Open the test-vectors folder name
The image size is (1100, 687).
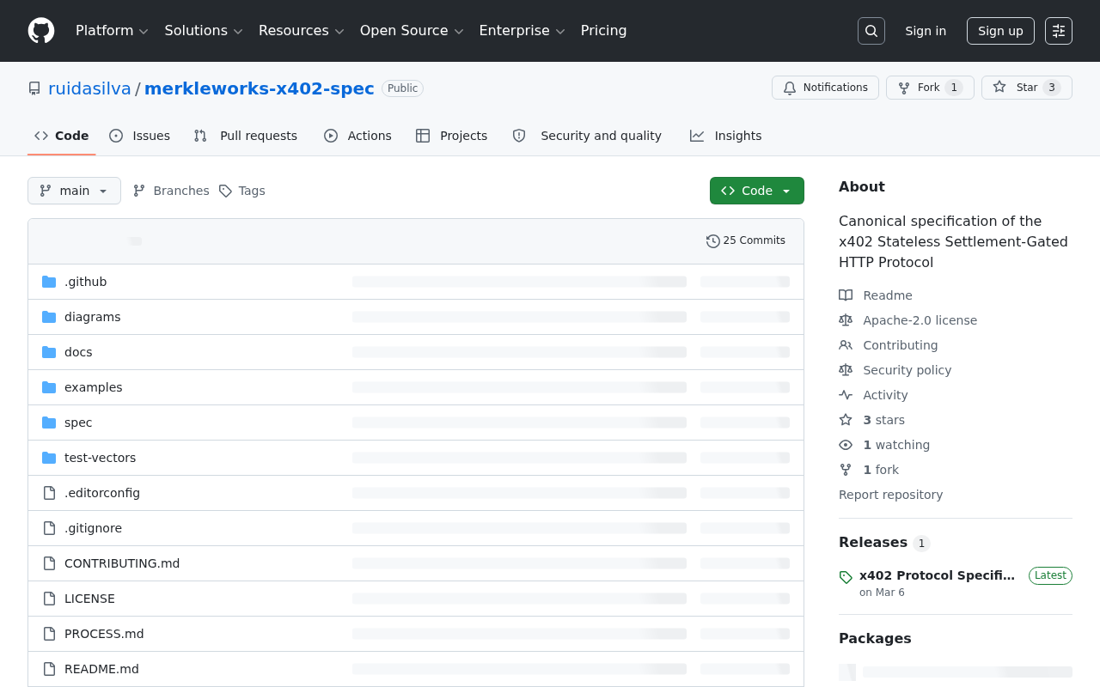pos(100,458)
